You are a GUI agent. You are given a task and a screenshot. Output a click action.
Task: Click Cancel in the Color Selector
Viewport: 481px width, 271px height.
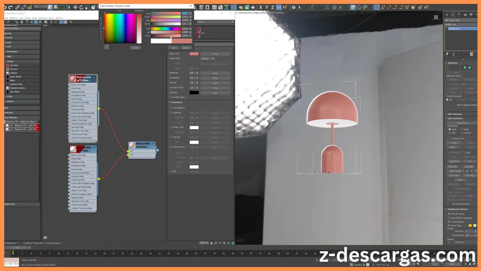coord(186,48)
